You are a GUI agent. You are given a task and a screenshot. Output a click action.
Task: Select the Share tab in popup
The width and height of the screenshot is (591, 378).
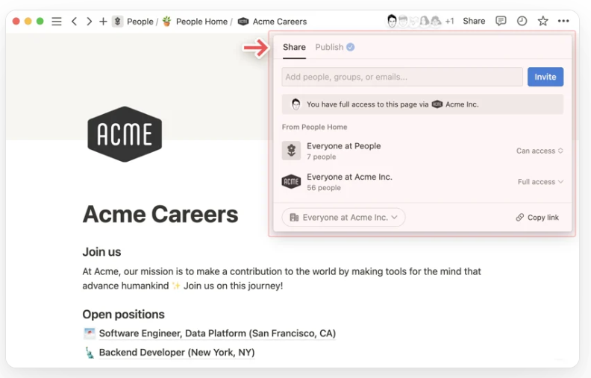(294, 47)
